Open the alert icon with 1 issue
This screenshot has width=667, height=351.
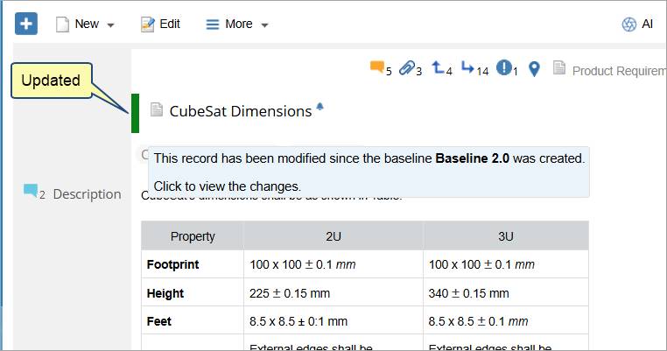(504, 68)
